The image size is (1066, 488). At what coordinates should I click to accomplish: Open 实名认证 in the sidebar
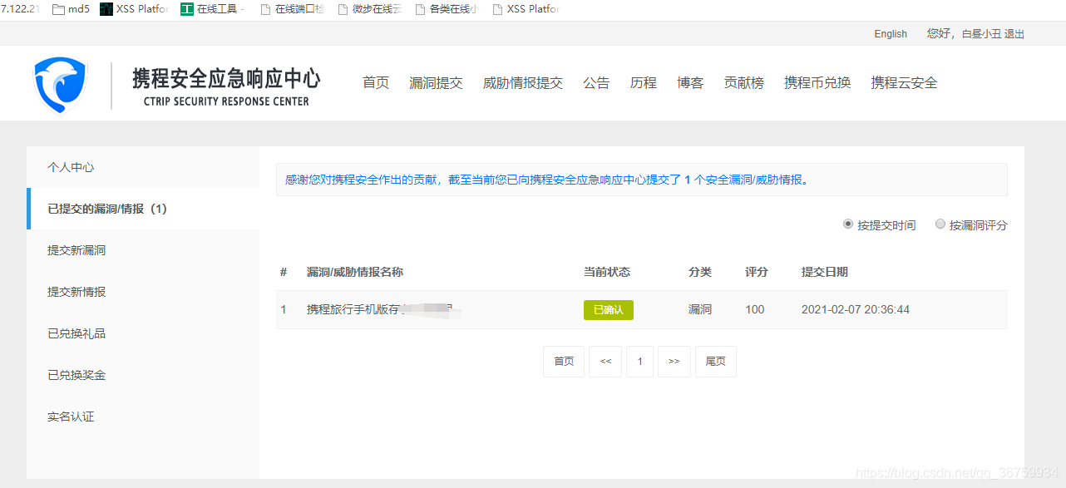click(x=143, y=417)
